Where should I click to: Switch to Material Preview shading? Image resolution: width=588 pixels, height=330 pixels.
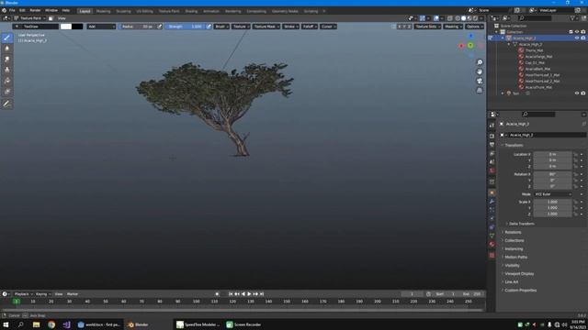469,18
